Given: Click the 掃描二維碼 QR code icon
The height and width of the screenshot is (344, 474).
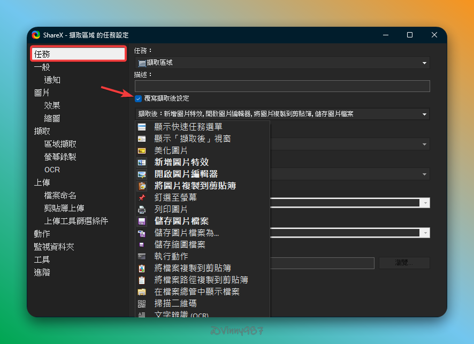Looking at the screenshot, I should pos(142,303).
